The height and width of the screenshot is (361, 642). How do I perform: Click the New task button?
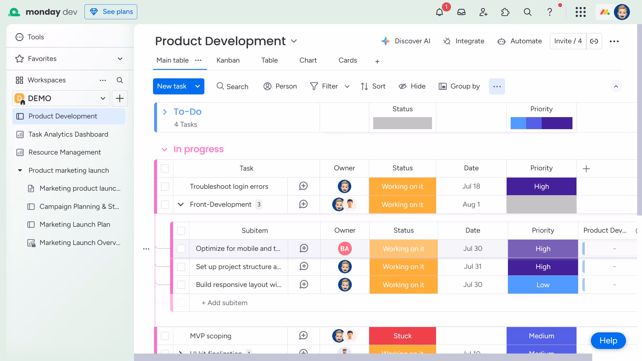pyautogui.click(x=171, y=86)
